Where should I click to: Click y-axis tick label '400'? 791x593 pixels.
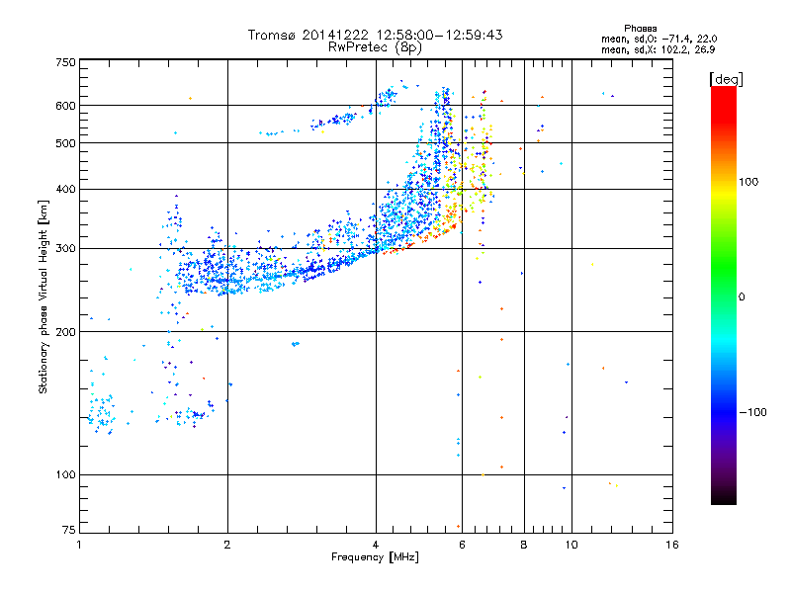(x=65, y=189)
